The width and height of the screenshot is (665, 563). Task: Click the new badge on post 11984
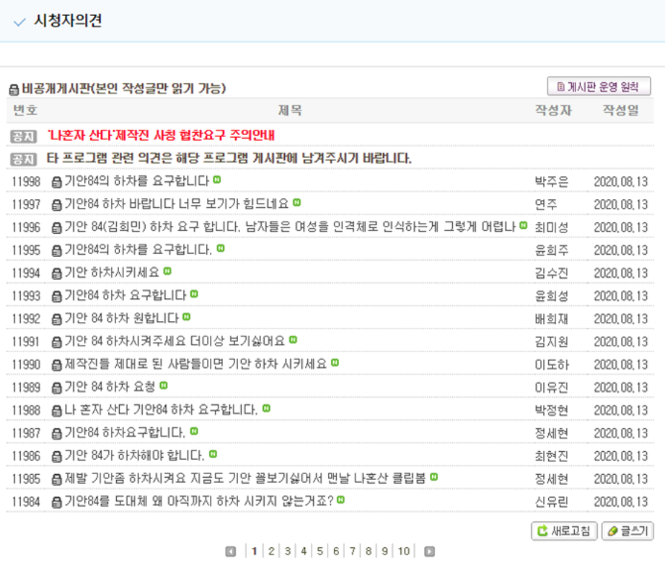point(340,499)
